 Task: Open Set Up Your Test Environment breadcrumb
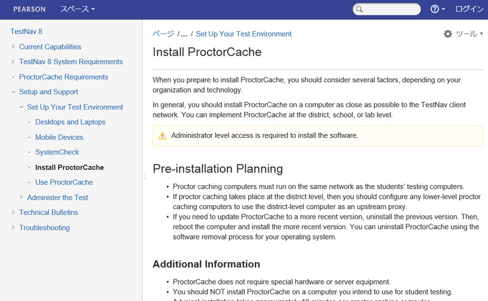[243, 34]
